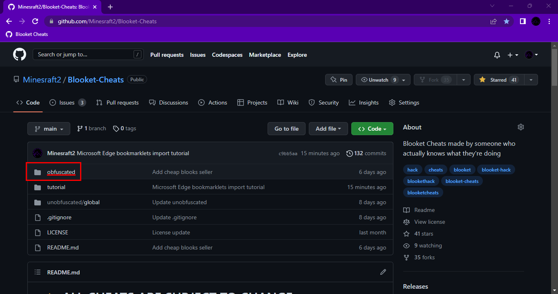Click the commit hash c9bb5aa
This screenshot has height=294, width=558.
click(288, 154)
